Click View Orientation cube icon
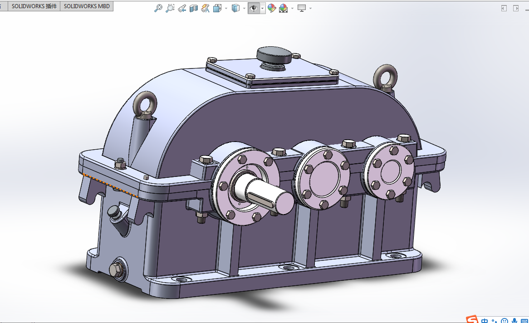 coord(217,8)
